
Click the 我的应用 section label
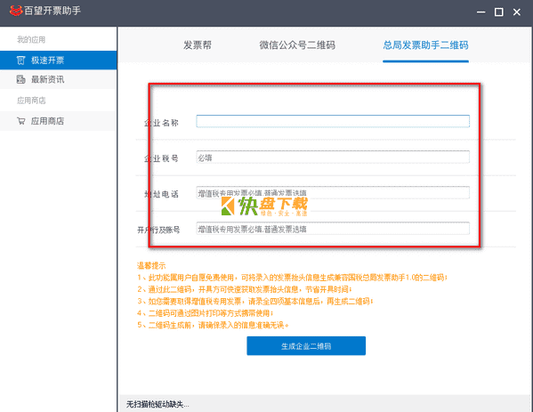(31, 40)
